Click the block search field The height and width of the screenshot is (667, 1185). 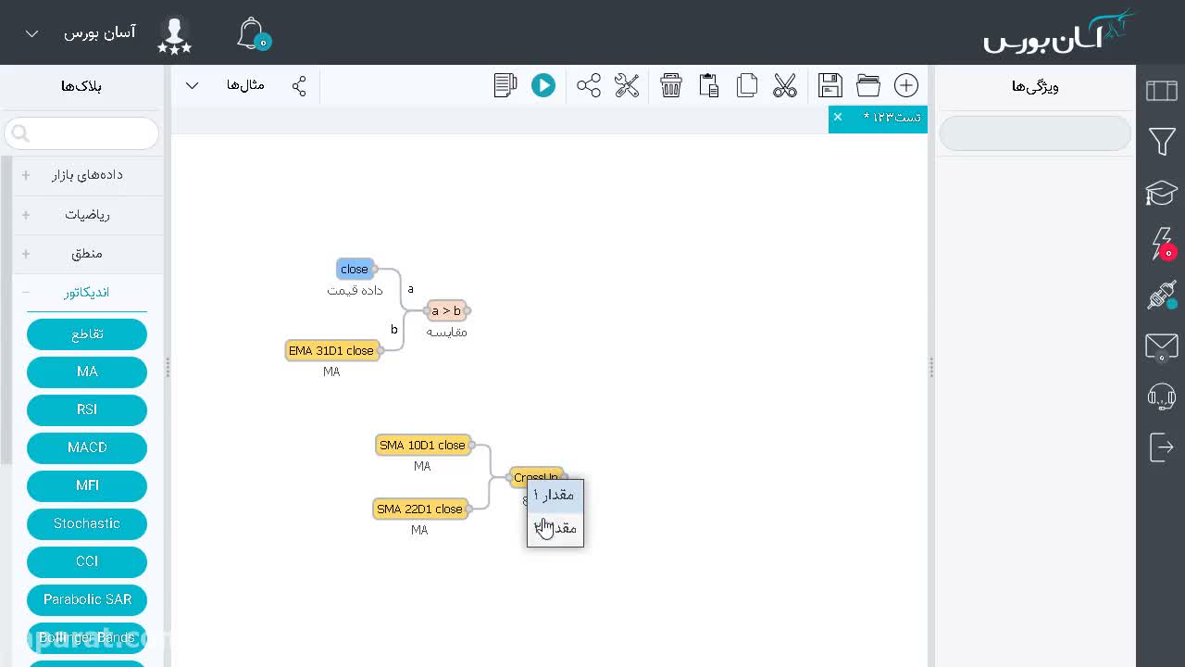click(x=81, y=133)
